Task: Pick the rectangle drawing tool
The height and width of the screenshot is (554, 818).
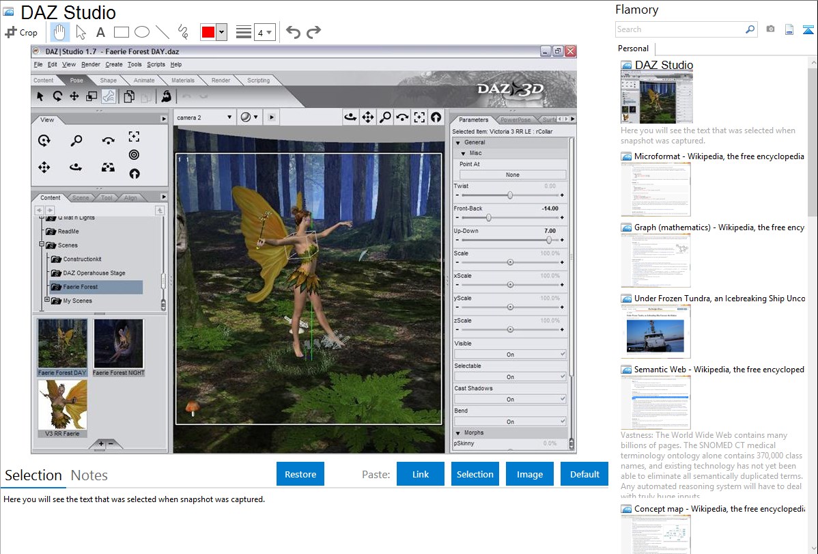Action: (x=121, y=32)
